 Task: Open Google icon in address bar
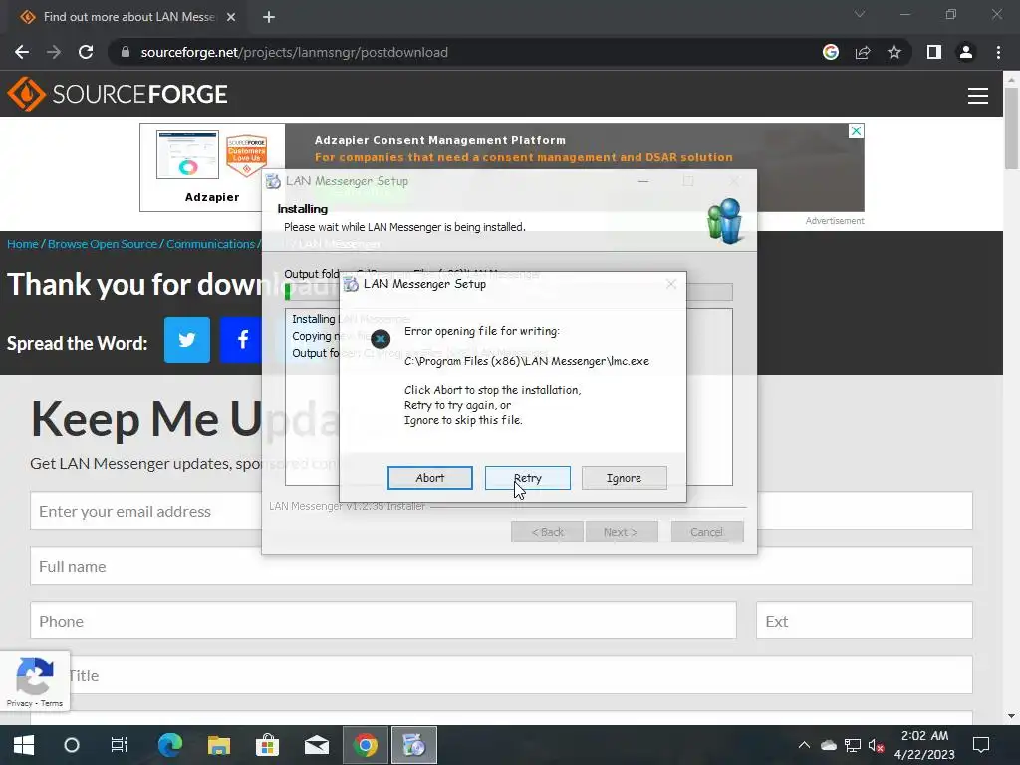pos(831,52)
